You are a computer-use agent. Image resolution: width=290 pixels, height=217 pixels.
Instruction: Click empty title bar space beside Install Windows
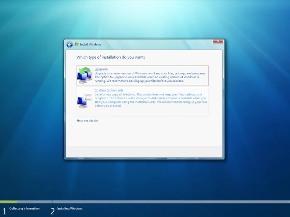point(157,45)
